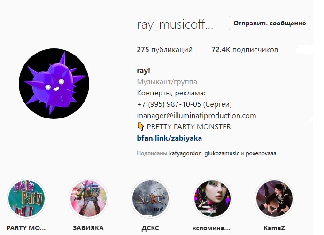Open the вспомина... highlight circle

click(212, 198)
